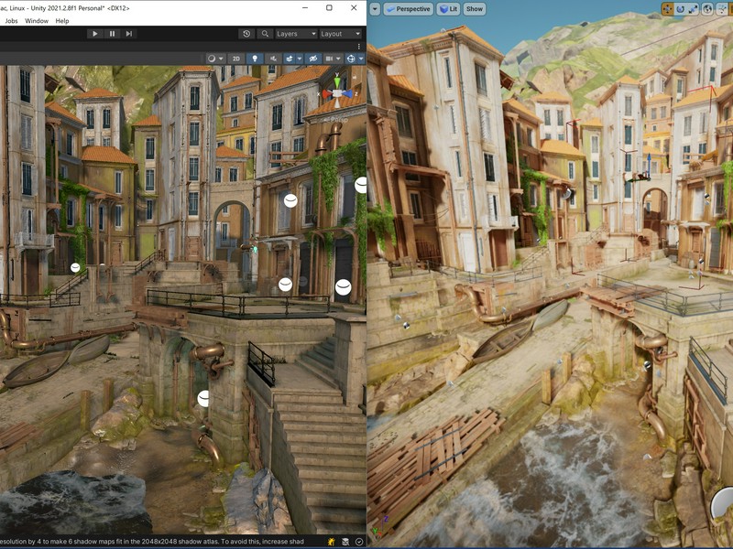Expand the scene effects dropdown arrow
The image size is (733, 549).
298,59
